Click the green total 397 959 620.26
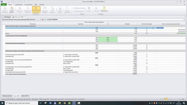 181,33
